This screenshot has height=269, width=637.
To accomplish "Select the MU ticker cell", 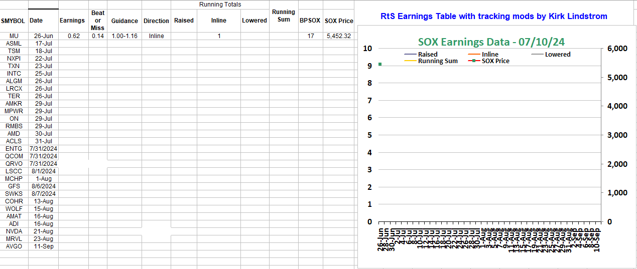I will tap(14, 36).
